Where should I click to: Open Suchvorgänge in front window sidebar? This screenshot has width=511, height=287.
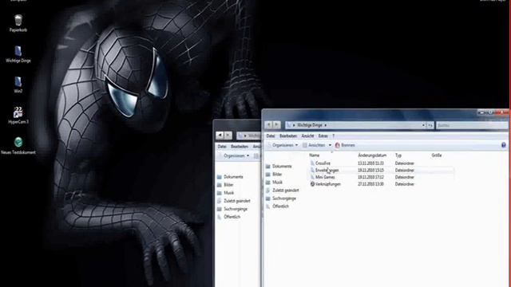point(281,199)
